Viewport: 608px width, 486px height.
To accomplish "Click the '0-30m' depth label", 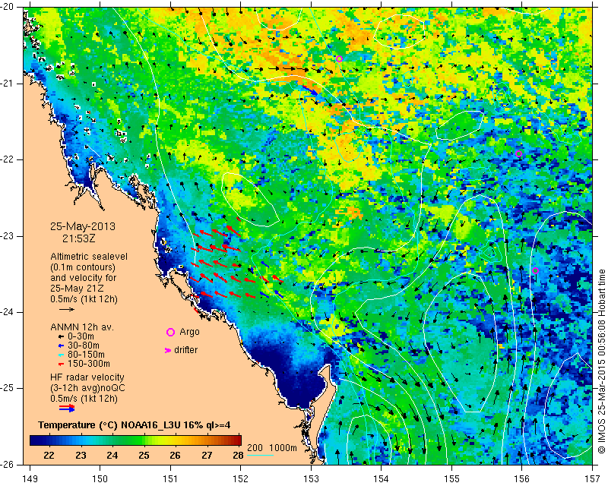I will click(x=81, y=336).
